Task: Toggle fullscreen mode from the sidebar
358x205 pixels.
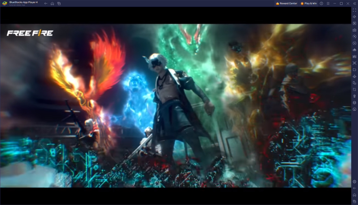Action: [x=354, y=10]
